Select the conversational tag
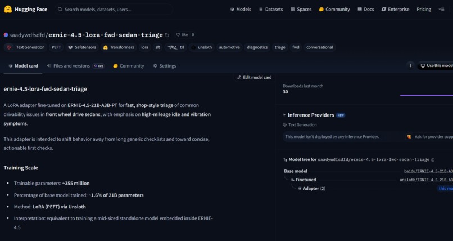Image resolution: width=453 pixels, height=241 pixels. point(320,47)
